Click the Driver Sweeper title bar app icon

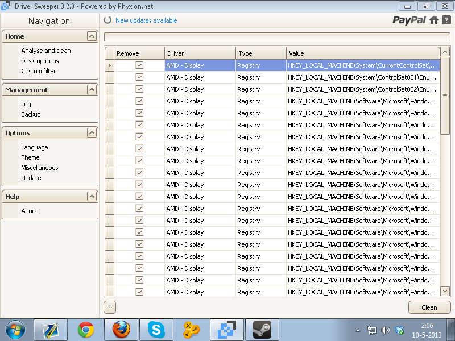pyautogui.click(x=6, y=6)
